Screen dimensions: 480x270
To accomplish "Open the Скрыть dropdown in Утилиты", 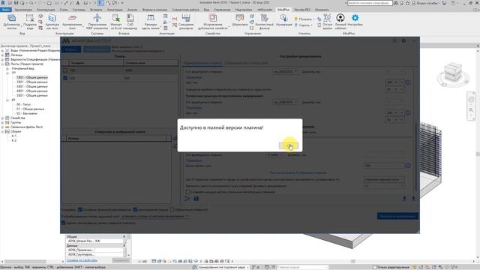I will click(303, 25).
